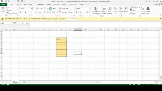Click the Save icon in quick access toolbar
Image resolution: width=162 pixels, height=91 pixels.
coord(6,1)
